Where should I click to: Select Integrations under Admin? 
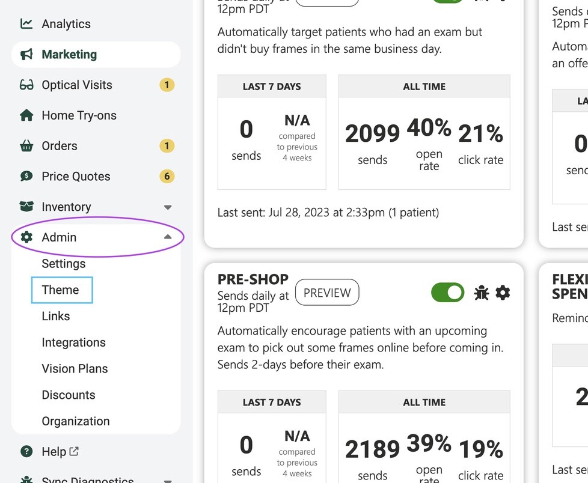(x=73, y=342)
